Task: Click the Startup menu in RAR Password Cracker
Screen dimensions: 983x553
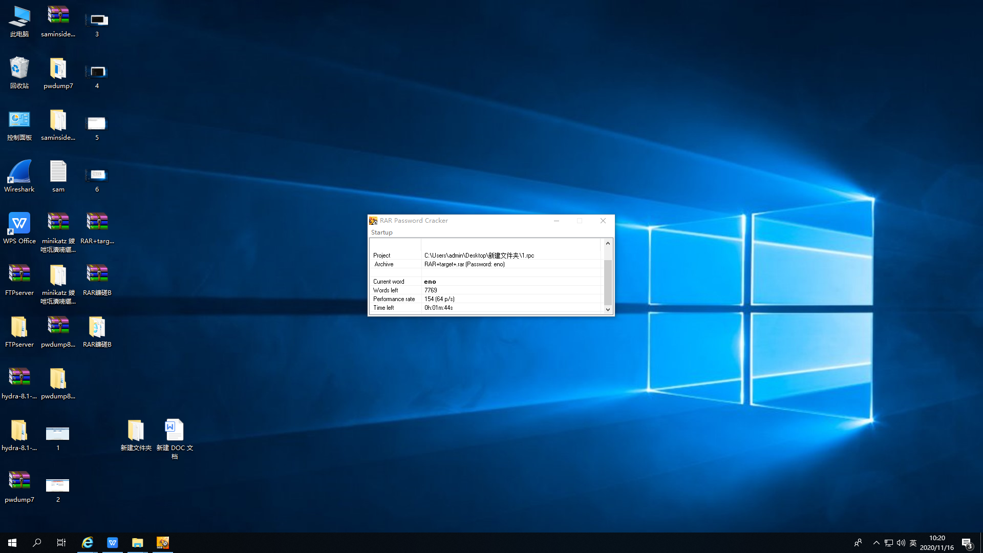Action: [381, 232]
